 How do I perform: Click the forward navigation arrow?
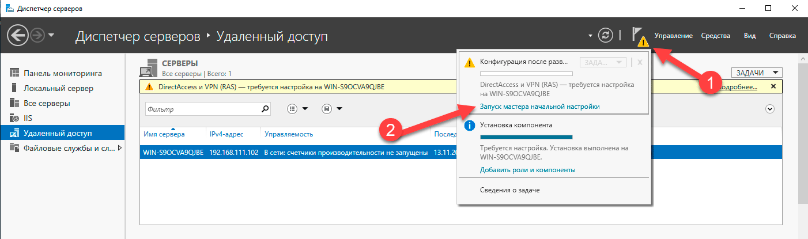click(37, 36)
